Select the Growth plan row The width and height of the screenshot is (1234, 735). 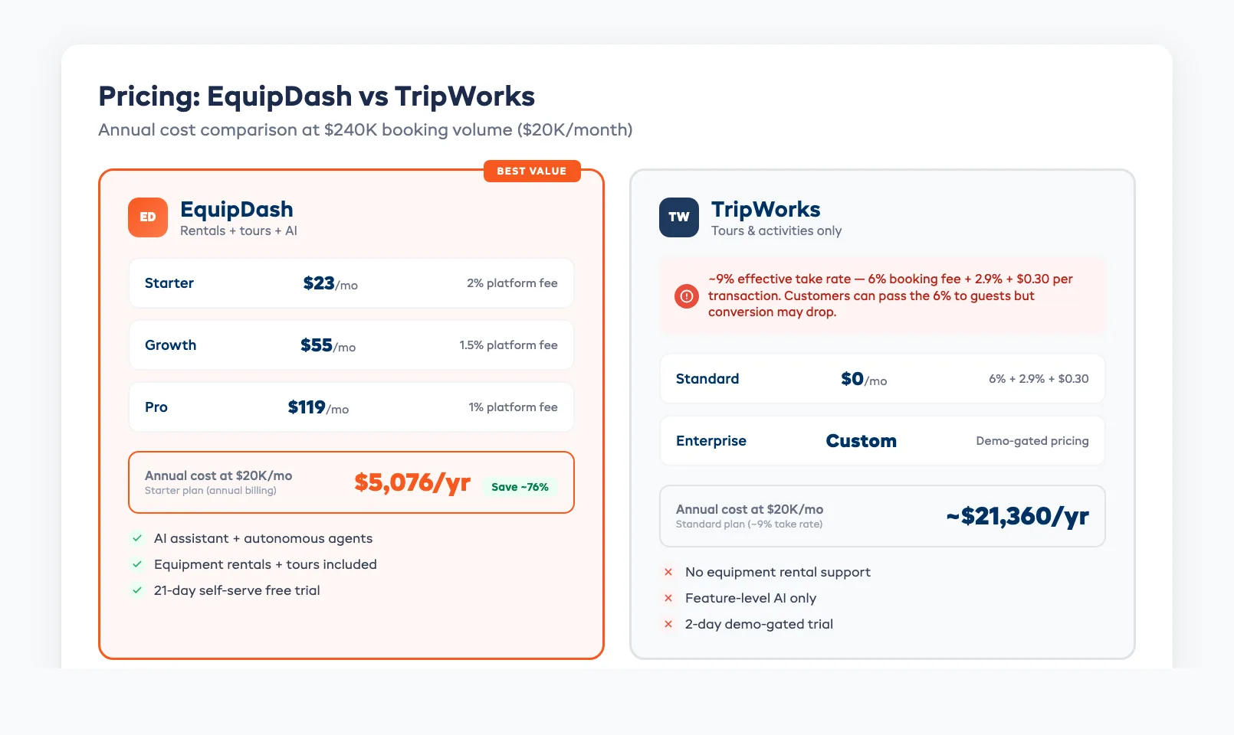coord(350,345)
